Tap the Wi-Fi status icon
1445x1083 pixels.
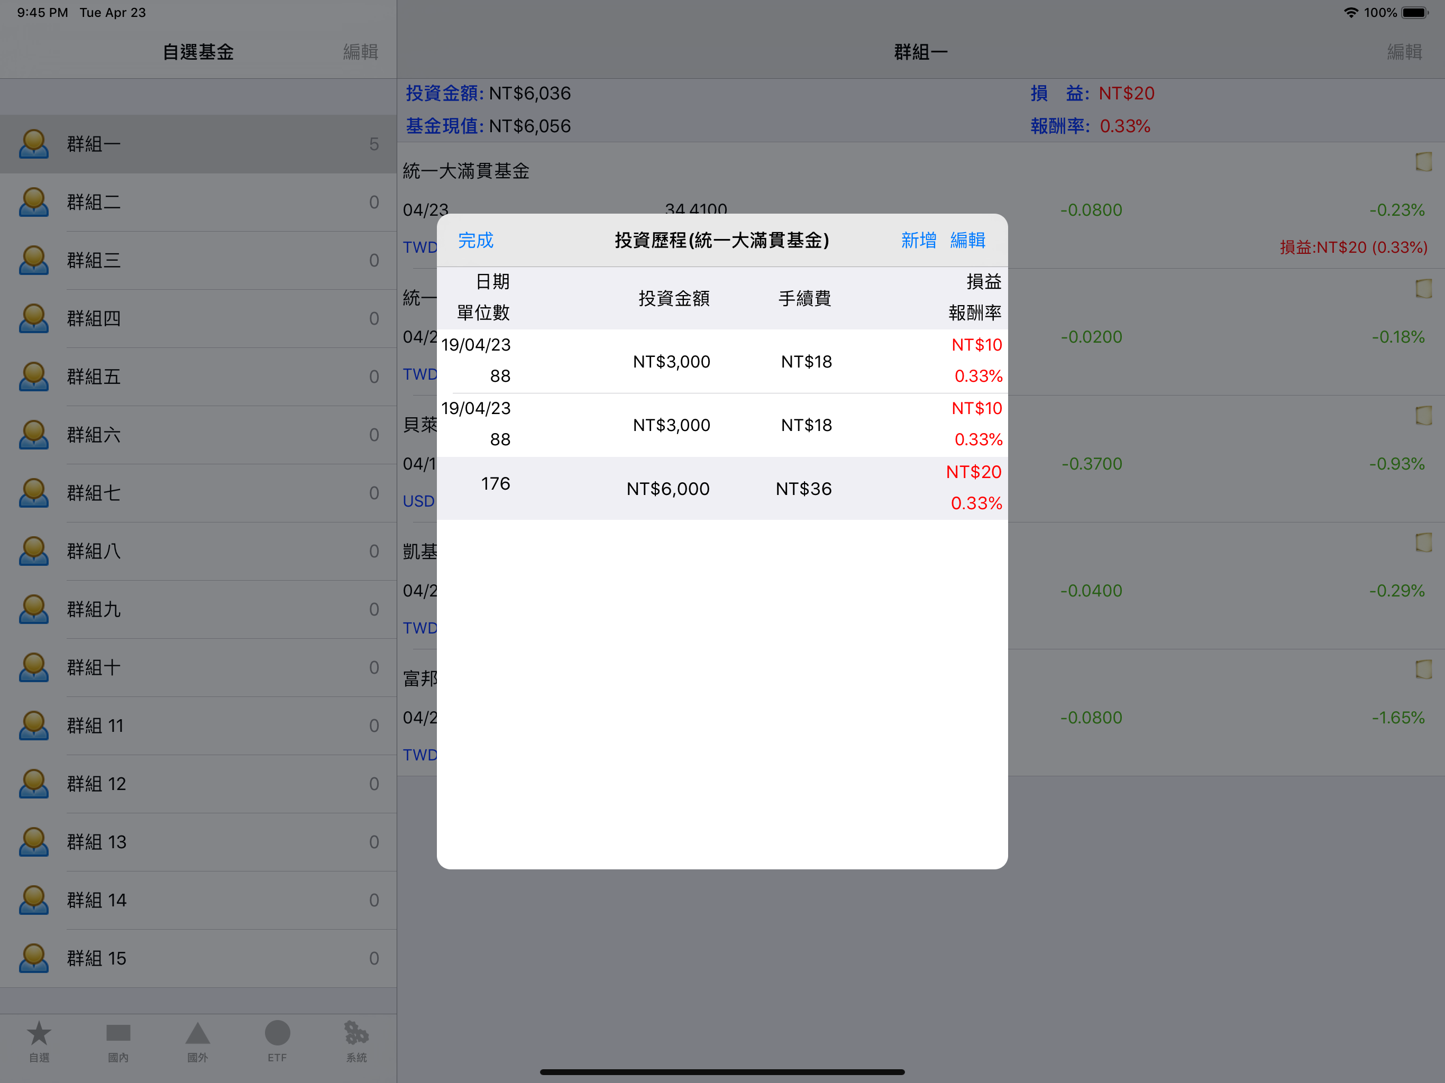[x=1350, y=12]
